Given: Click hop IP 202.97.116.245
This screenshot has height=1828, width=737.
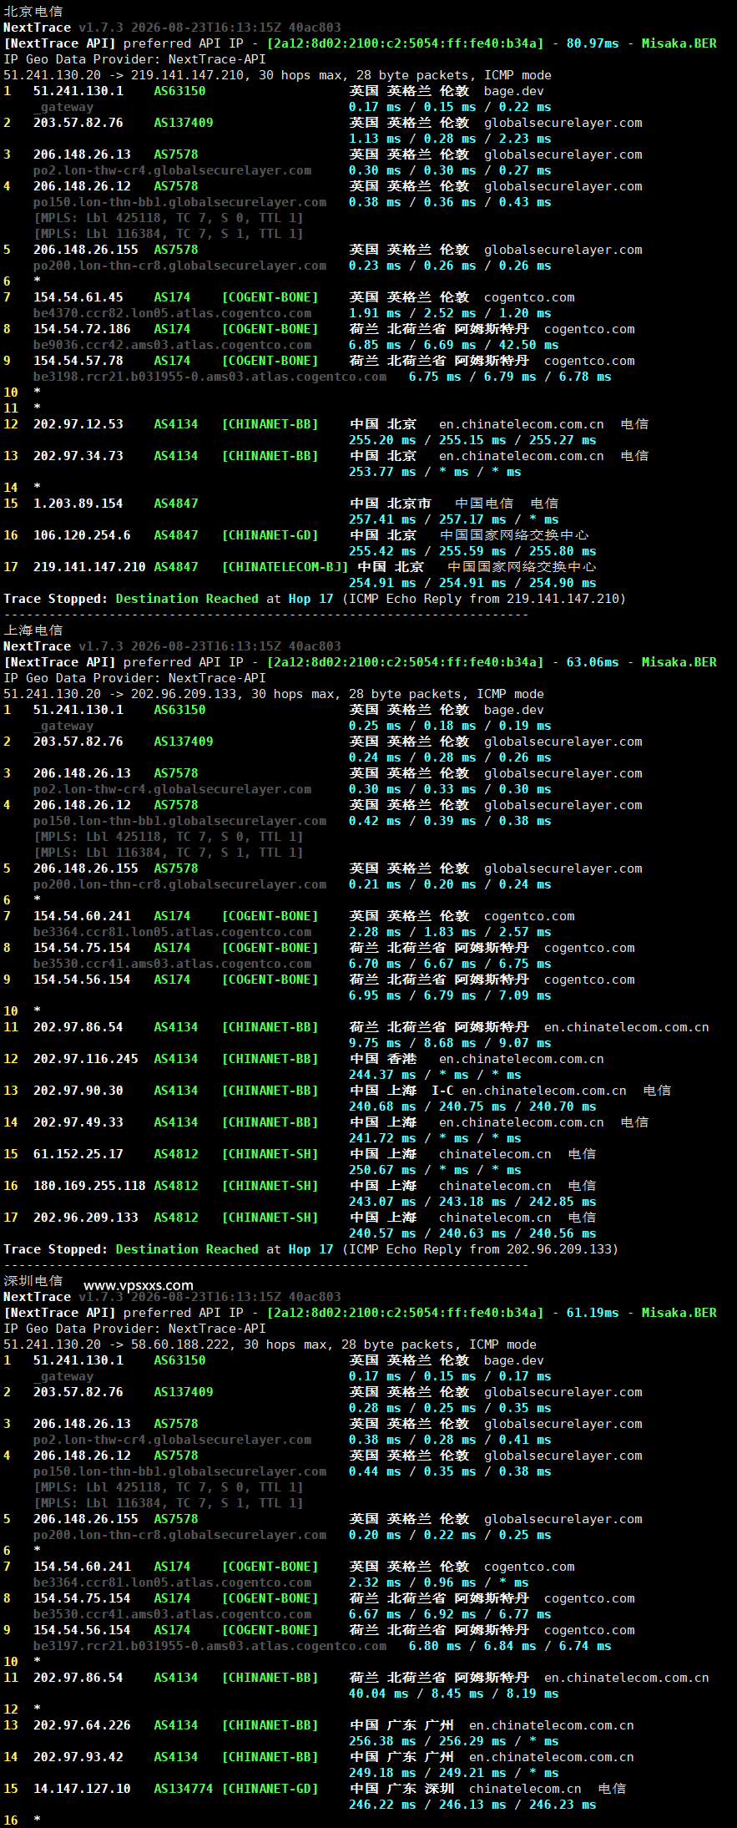Looking at the screenshot, I should (x=86, y=1059).
